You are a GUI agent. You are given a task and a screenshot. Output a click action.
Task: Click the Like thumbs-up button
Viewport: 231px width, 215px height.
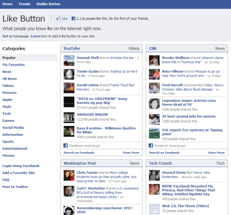coord(62,19)
